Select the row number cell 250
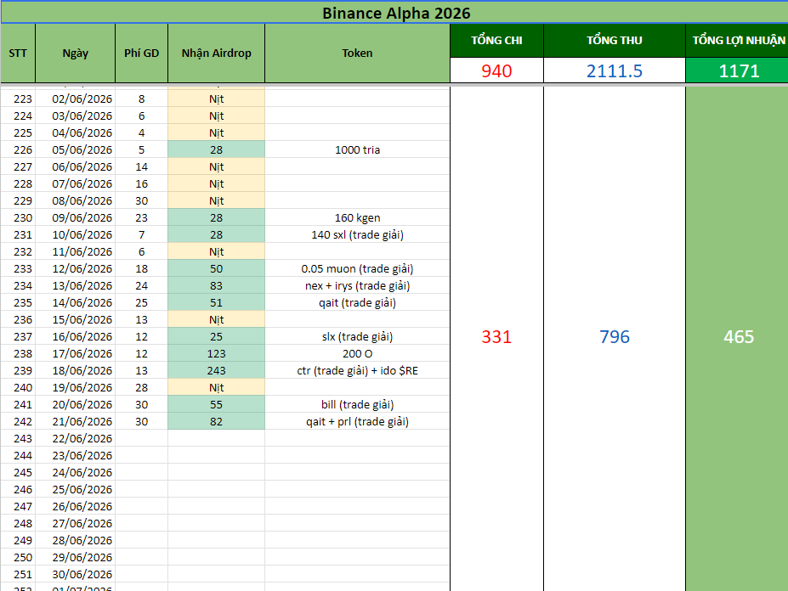788x591 pixels. (x=18, y=557)
